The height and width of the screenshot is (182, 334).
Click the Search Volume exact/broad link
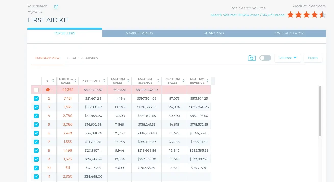tap(248, 15)
